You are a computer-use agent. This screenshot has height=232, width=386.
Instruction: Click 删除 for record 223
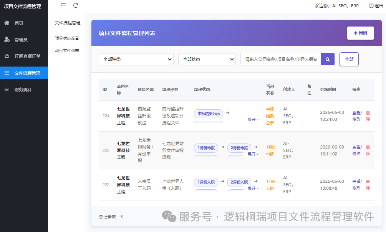(x=368, y=150)
